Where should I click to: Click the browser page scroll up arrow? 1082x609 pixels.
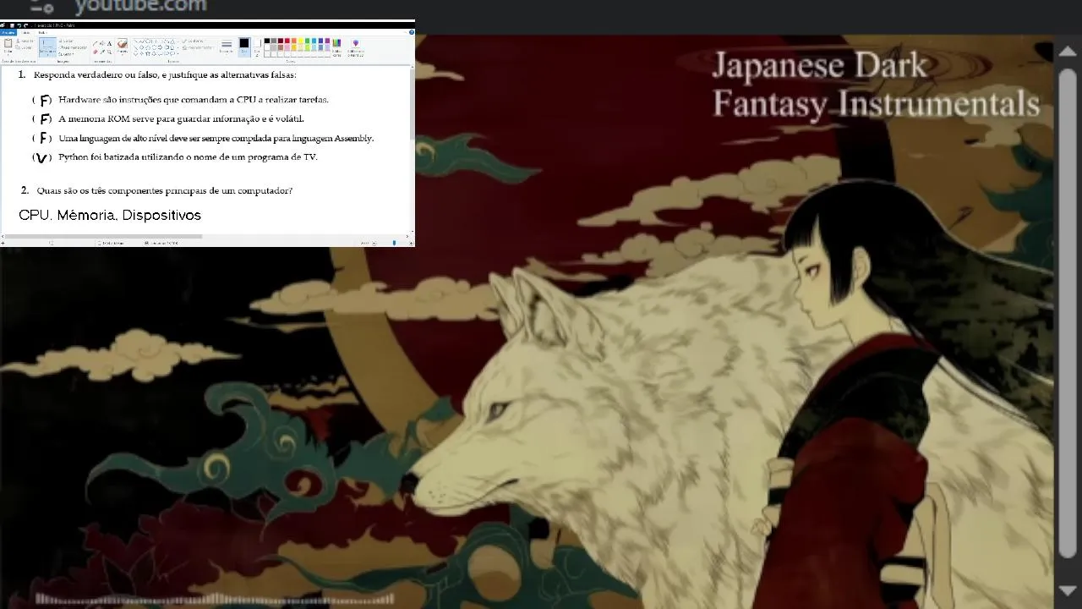(x=1067, y=52)
